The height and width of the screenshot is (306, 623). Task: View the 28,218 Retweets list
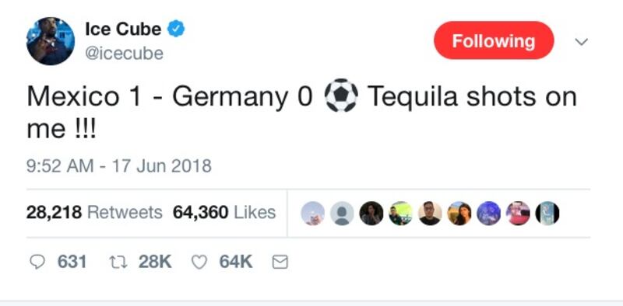point(94,213)
